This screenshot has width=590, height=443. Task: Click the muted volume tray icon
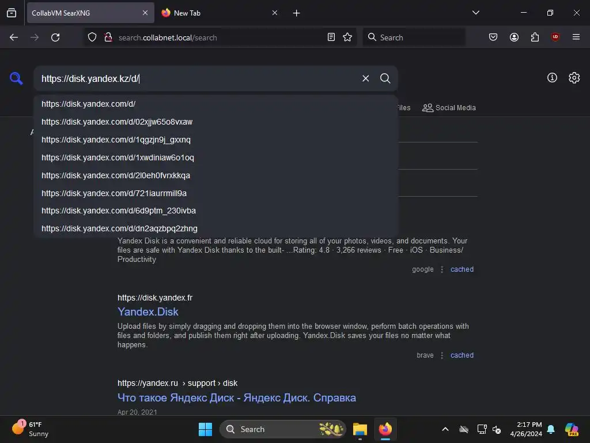pyautogui.click(x=497, y=429)
